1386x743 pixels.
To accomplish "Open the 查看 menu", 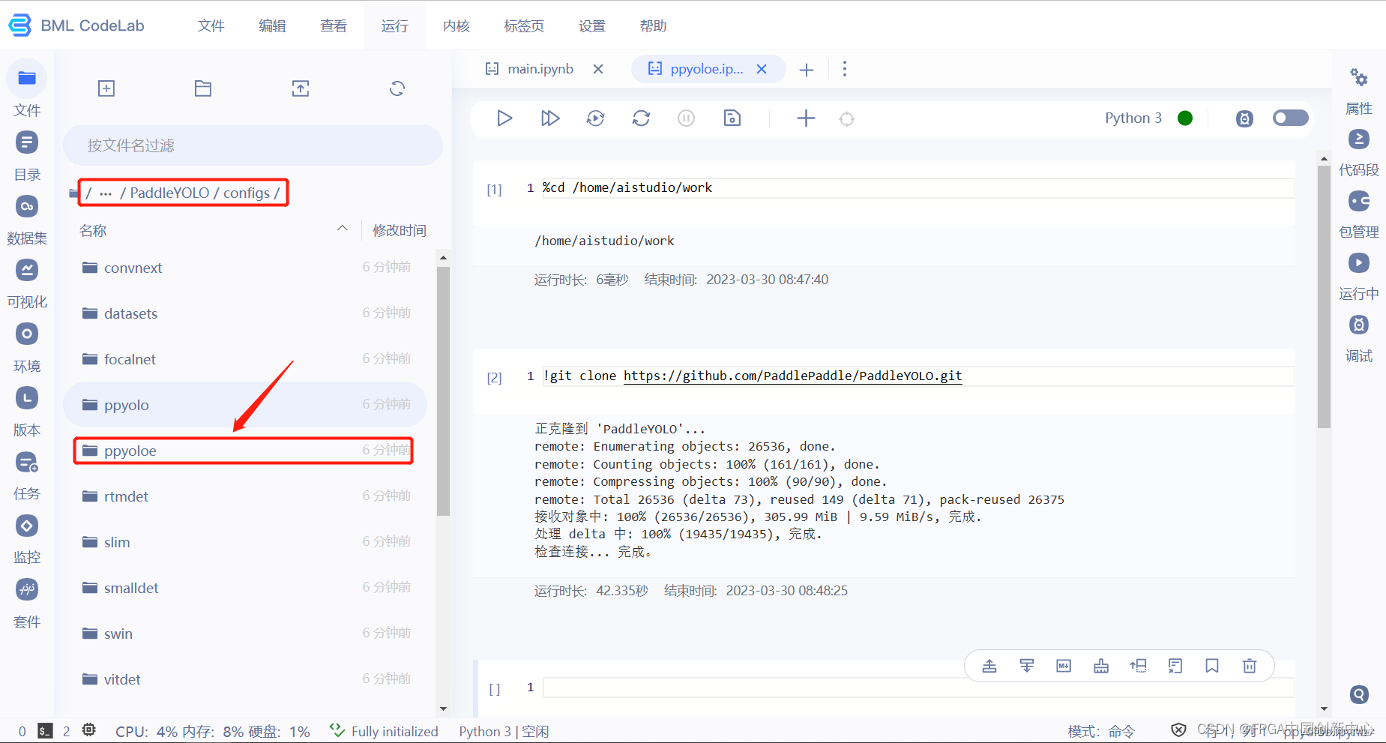I will point(334,25).
